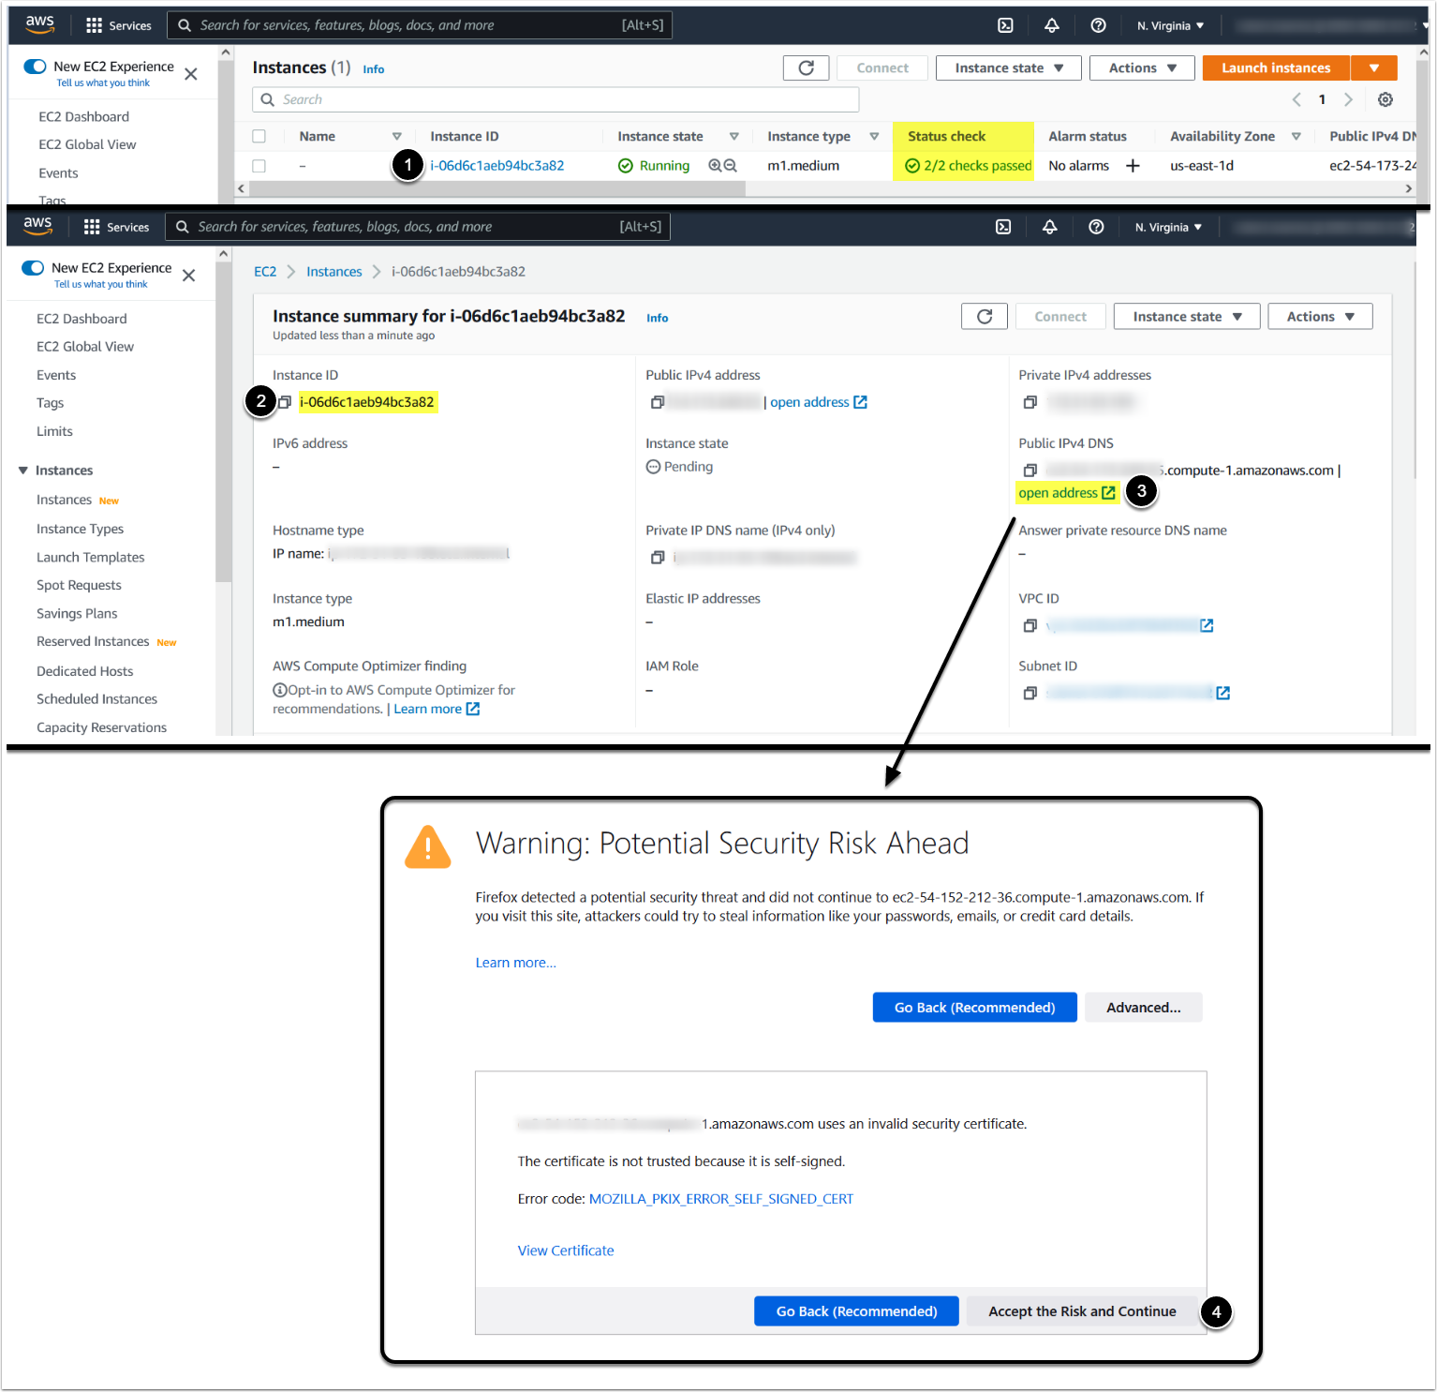Open Instance Types in sidebar
Image resolution: width=1437 pixels, height=1392 pixels.
pyautogui.click(x=81, y=529)
